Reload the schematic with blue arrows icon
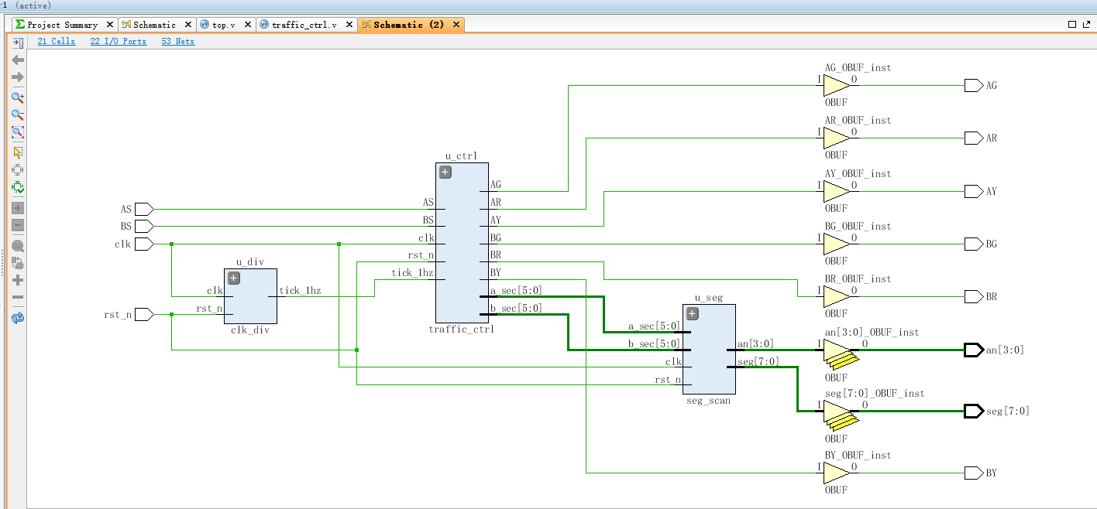 point(18,317)
